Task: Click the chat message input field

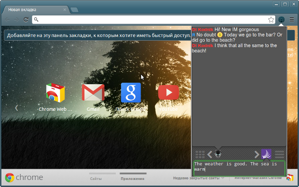Action: tap(239, 168)
